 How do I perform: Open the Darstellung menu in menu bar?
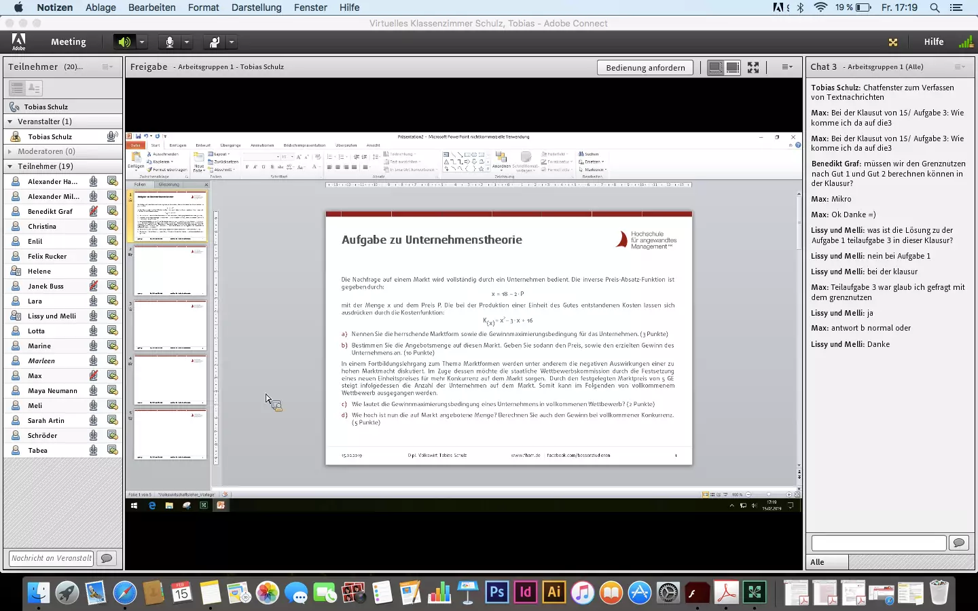(256, 7)
